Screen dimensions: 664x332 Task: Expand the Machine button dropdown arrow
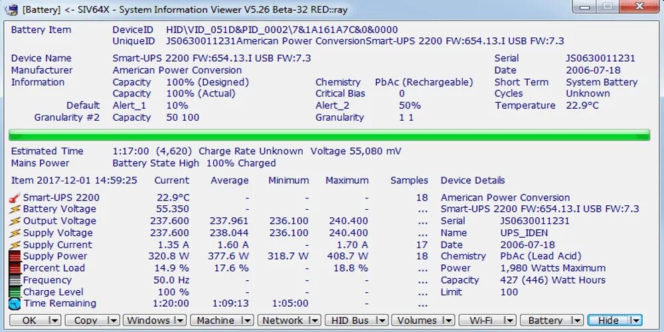point(247,321)
